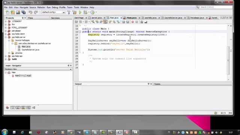Toggle Show Non-Public Members filter in Navigator
Viewport: 240px width, 135px height.
click(x=28, y=108)
